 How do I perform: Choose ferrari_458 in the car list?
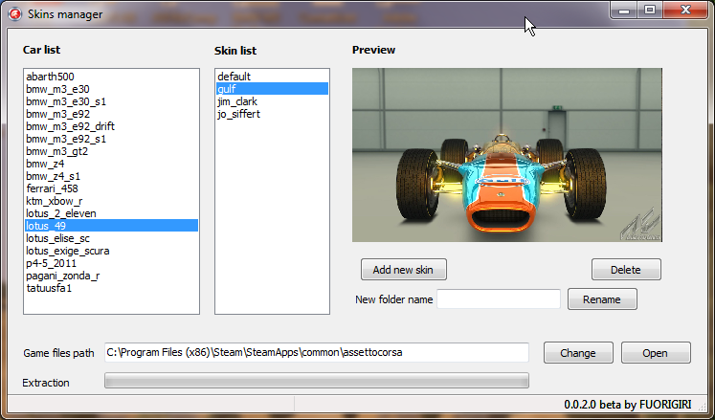click(111, 188)
